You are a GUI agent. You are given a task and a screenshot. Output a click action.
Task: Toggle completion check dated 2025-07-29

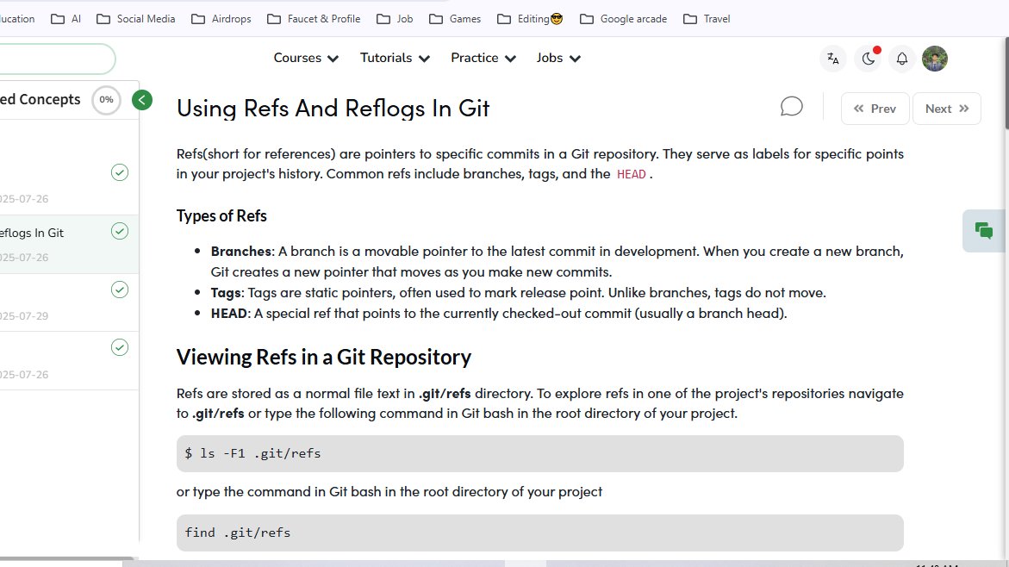click(x=120, y=290)
